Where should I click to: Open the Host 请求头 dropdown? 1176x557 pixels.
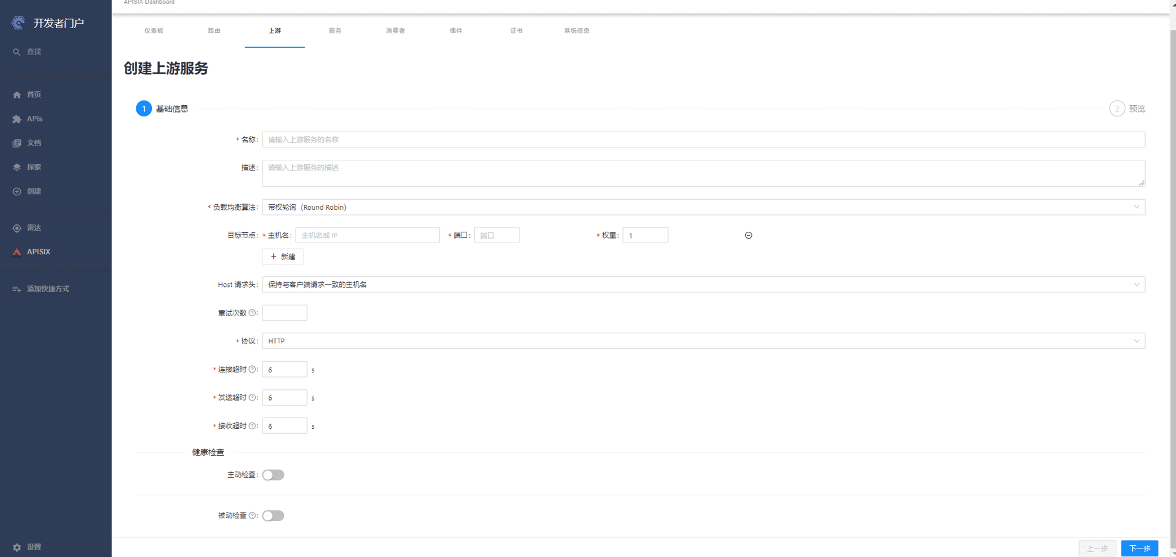pyautogui.click(x=703, y=285)
